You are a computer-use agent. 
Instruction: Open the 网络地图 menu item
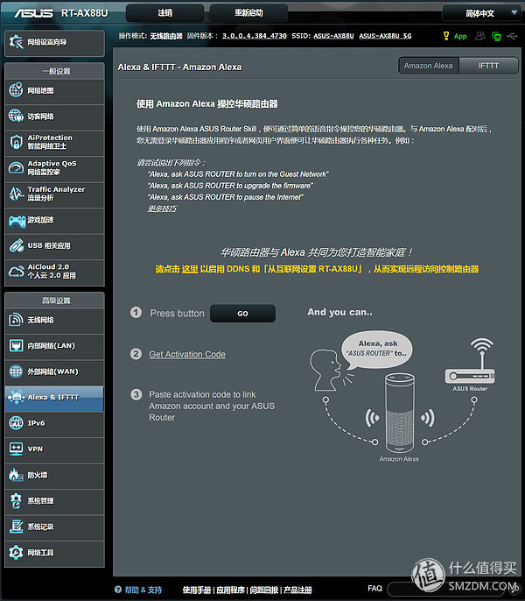54,90
